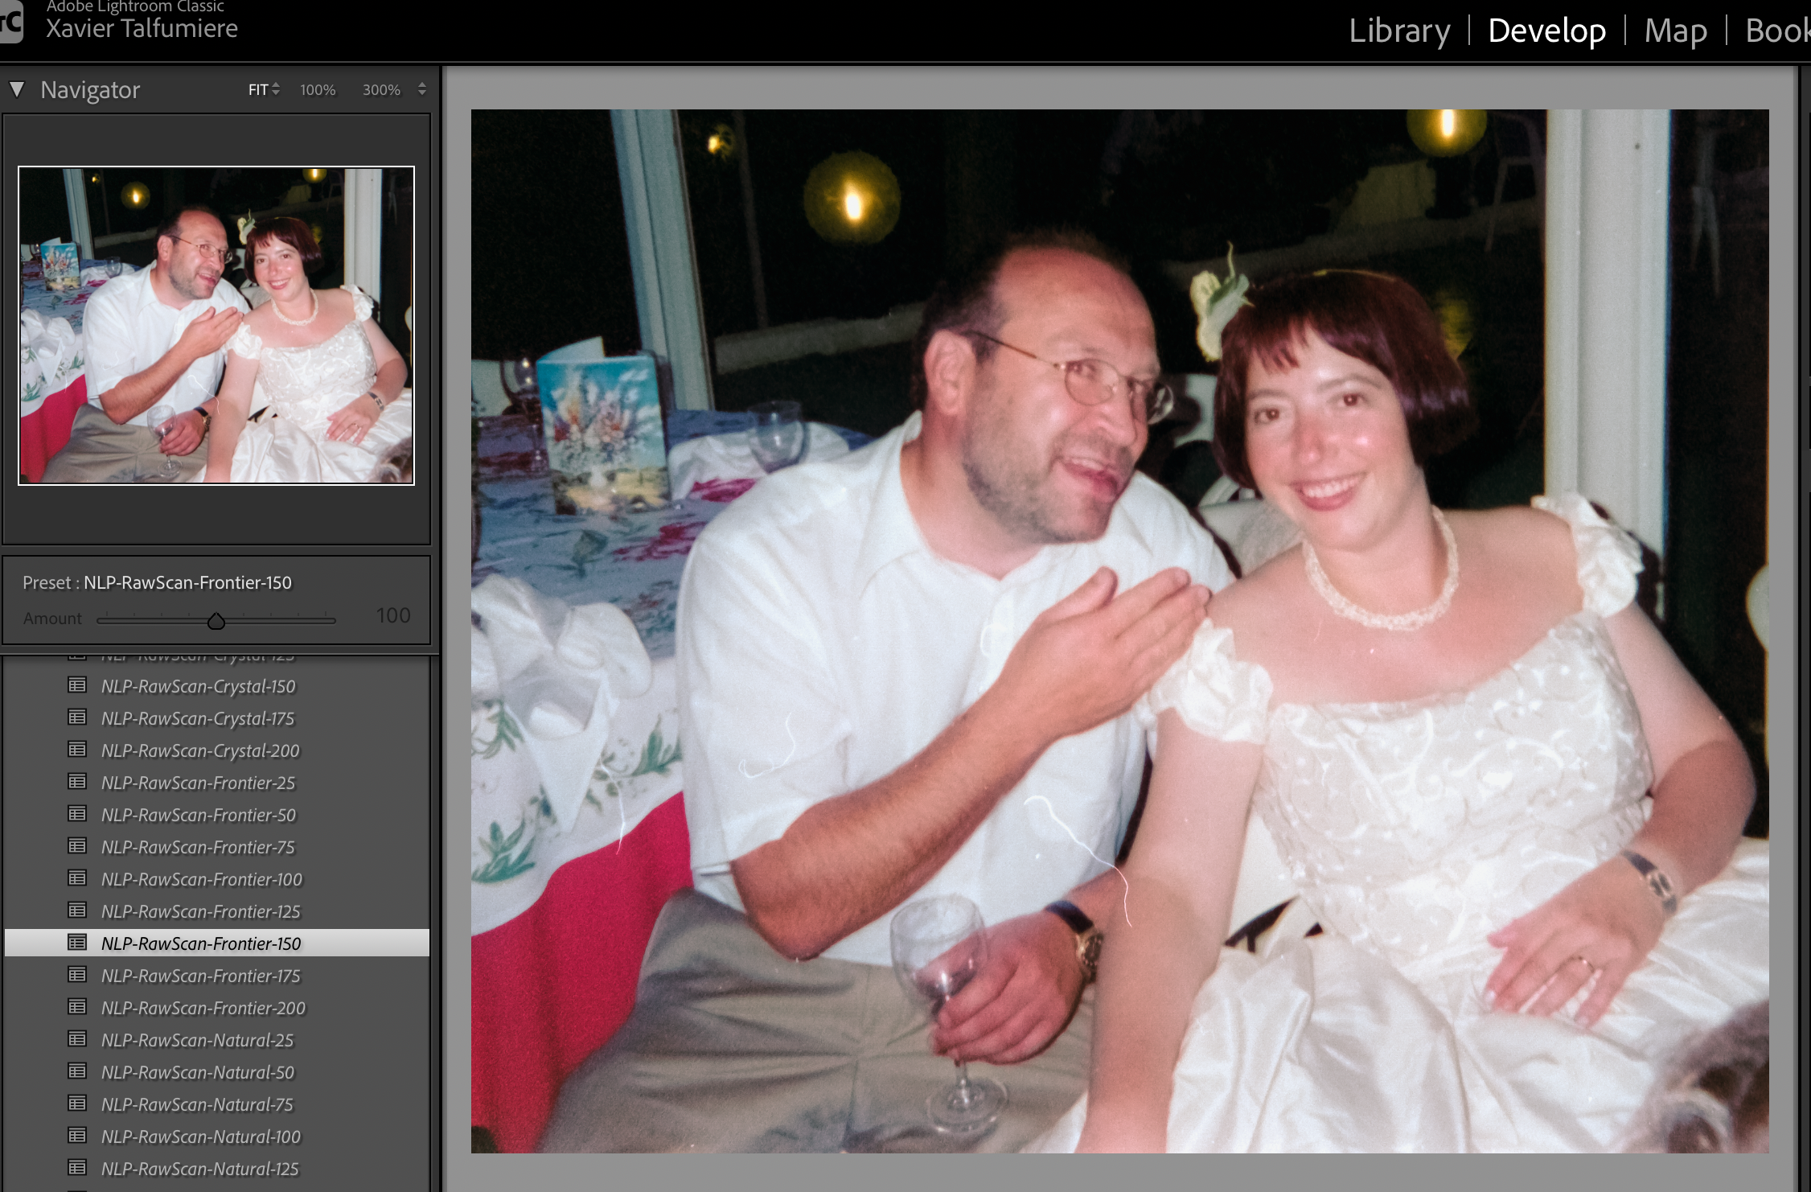Click the Xavier Talfumiere identity plate

[142, 29]
